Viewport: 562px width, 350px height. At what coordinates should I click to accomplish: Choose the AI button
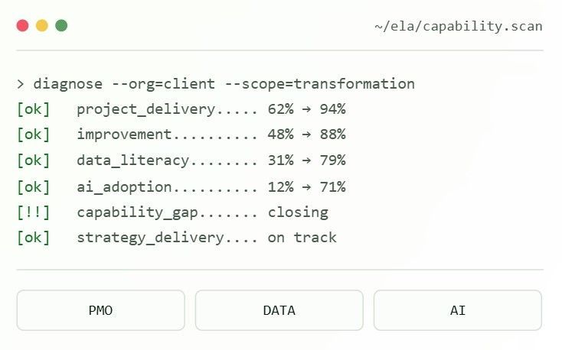458,310
